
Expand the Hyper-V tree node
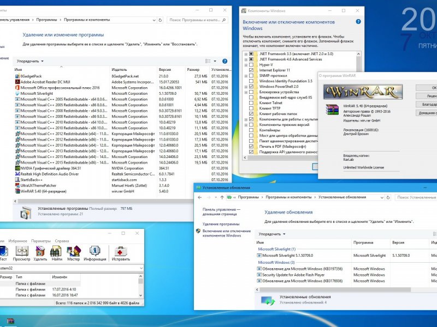click(246, 65)
